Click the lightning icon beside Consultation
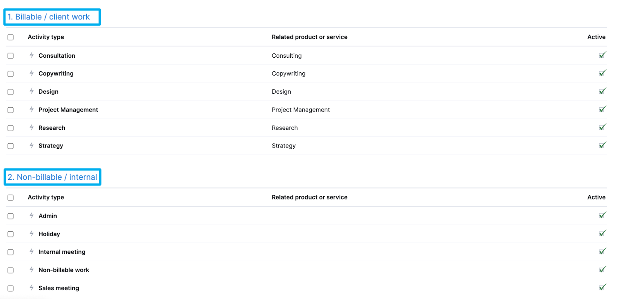 [x=32, y=55]
